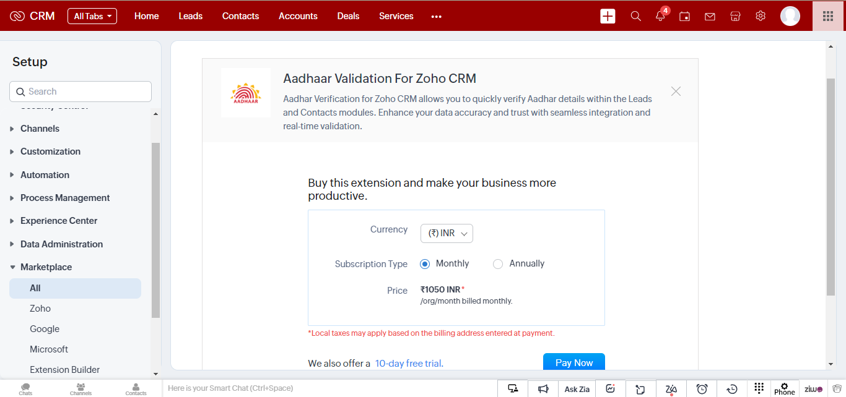846x397 pixels.
Task: Select Microsoft under Marketplace
Action: tap(49, 349)
